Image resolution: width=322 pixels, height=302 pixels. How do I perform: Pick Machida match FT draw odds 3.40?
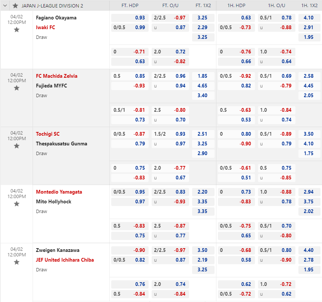click(203, 96)
